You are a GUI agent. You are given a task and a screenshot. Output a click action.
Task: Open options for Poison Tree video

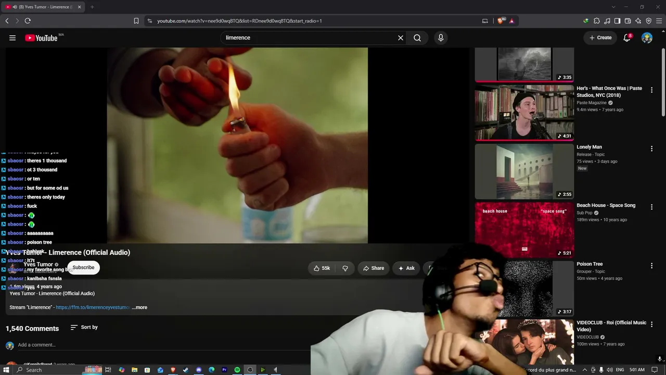(x=651, y=266)
